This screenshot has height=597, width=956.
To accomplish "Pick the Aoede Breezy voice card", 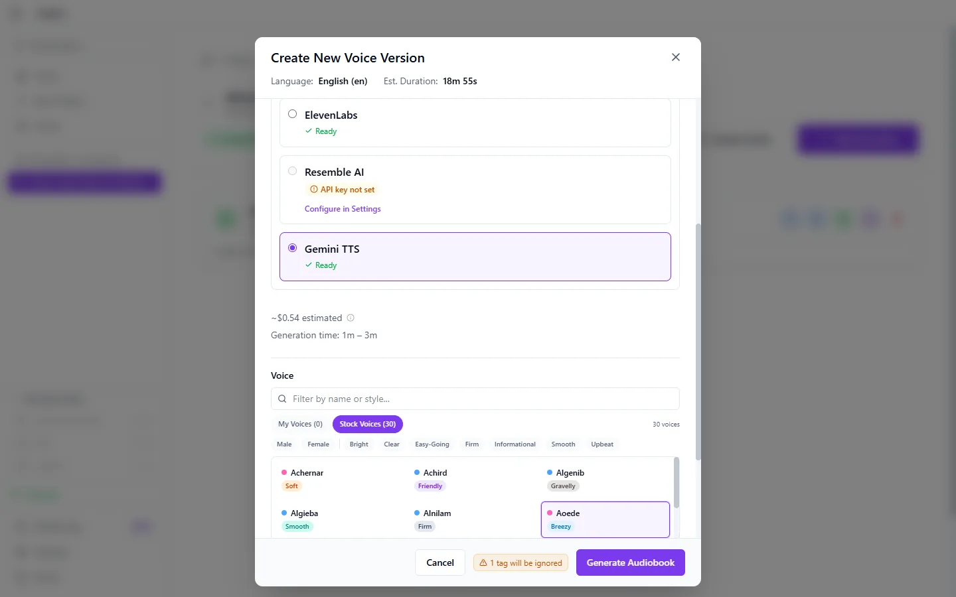I will [605, 519].
